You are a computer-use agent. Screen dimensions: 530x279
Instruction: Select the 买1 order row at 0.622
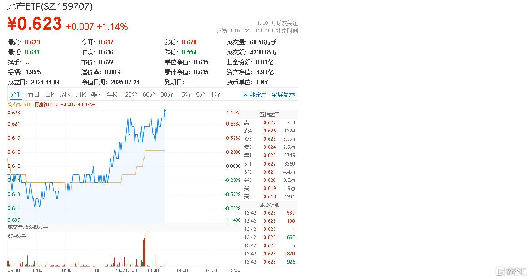coord(270,164)
